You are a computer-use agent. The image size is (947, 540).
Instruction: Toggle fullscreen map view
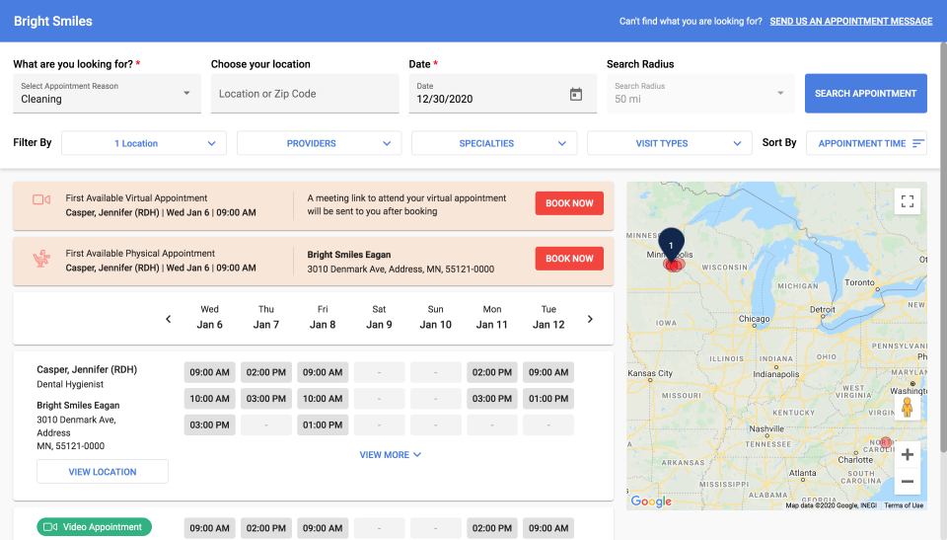[908, 201]
